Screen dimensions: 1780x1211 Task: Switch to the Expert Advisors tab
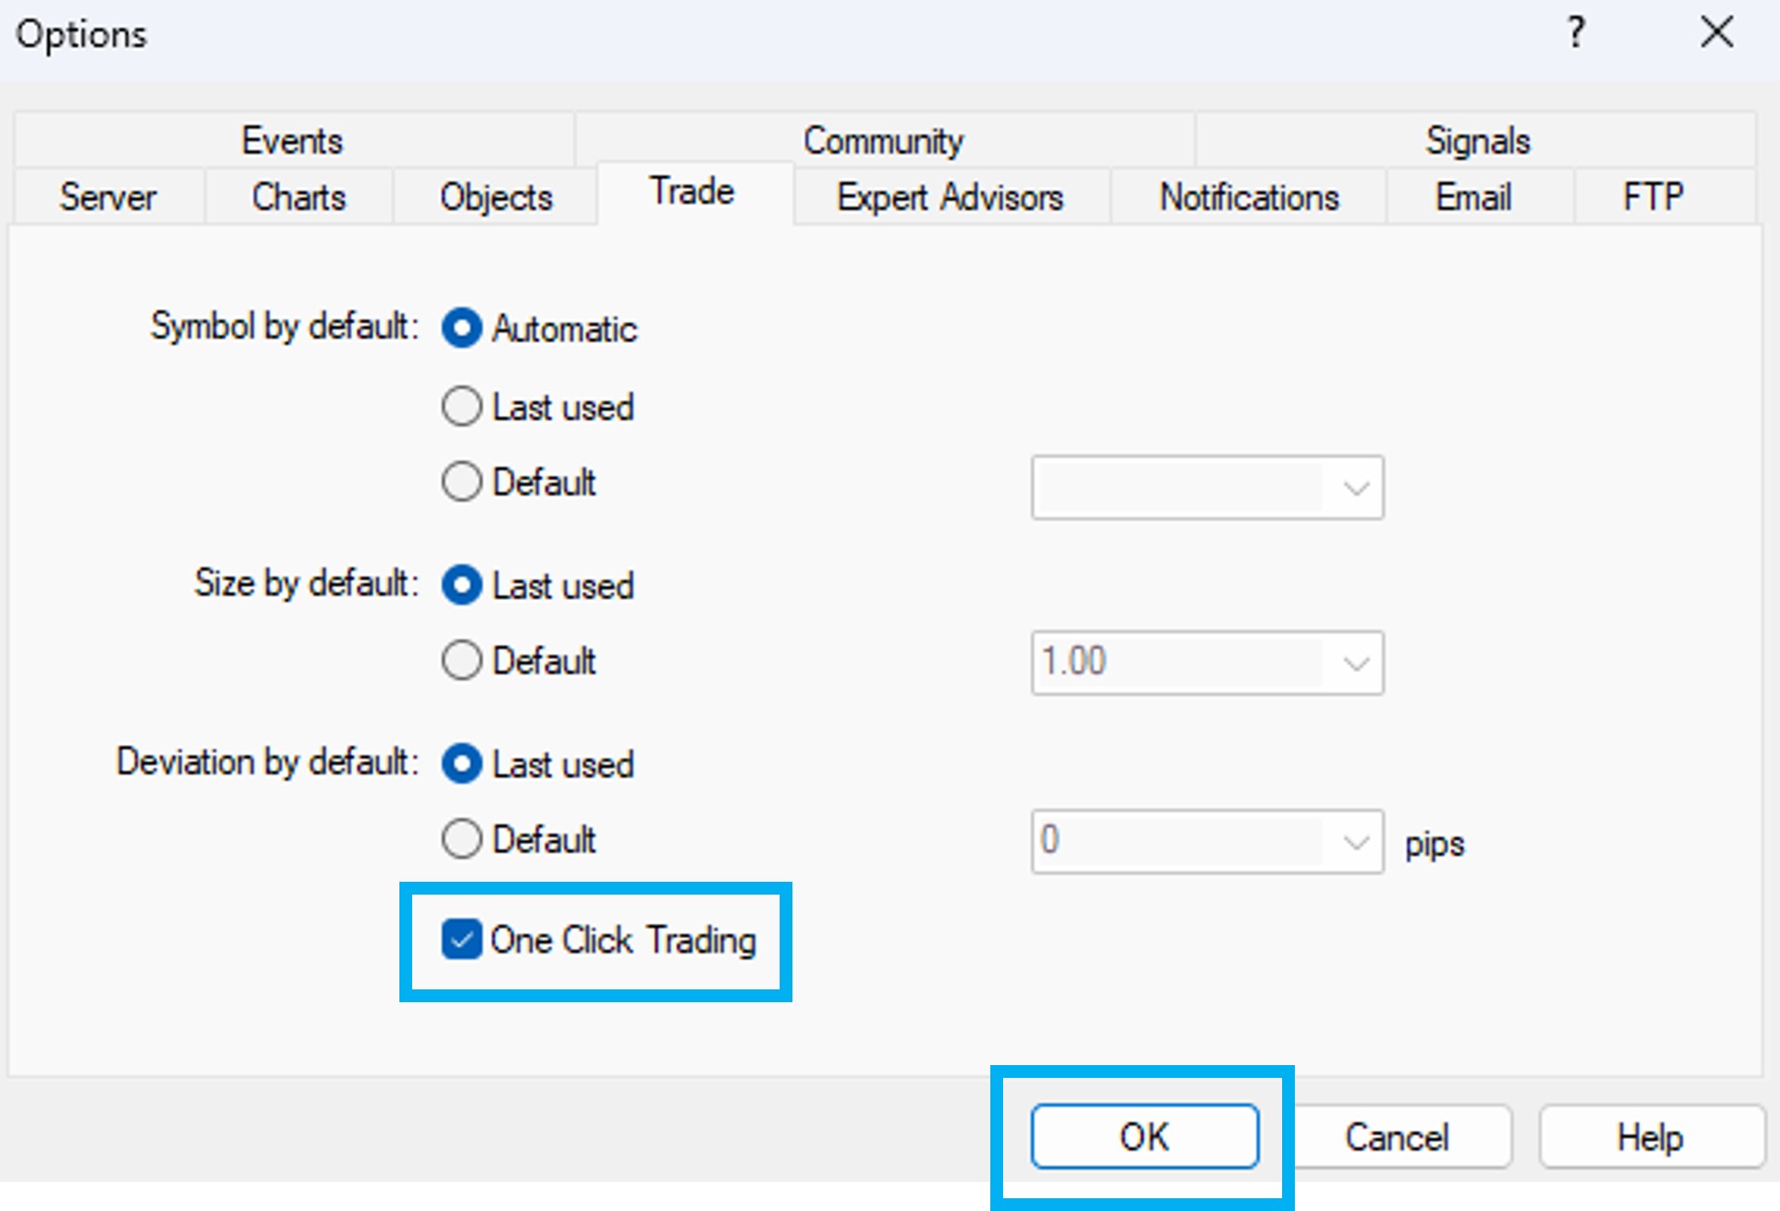click(x=950, y=197)
